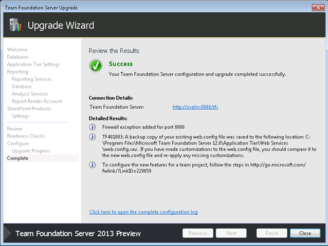Click the Upgrade Wizard server icon
The width and height of the screenshot is (328, 246).
click(15, 25)
